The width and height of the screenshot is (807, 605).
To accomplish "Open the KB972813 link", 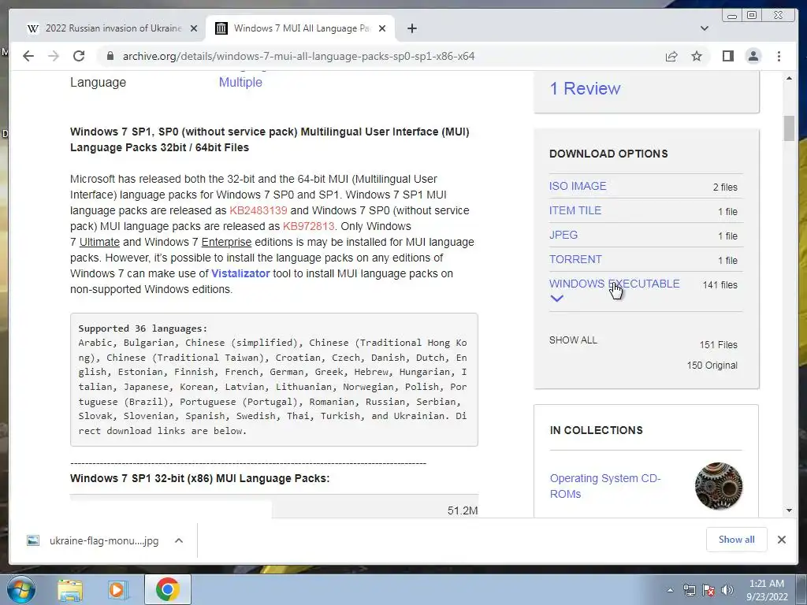I will pos(308,226).
